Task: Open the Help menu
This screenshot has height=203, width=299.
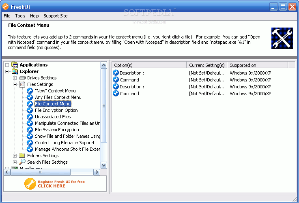Action: [x=34, y=16]
